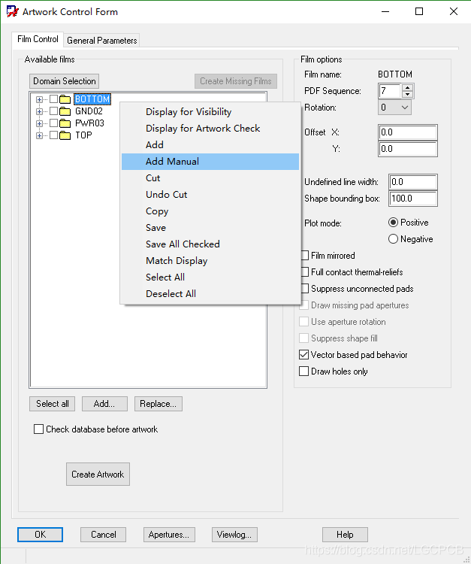The width and height of the screenshot is (471, 564).
Task: Check the GND02 film checkbox
Action: click(53, 111)
